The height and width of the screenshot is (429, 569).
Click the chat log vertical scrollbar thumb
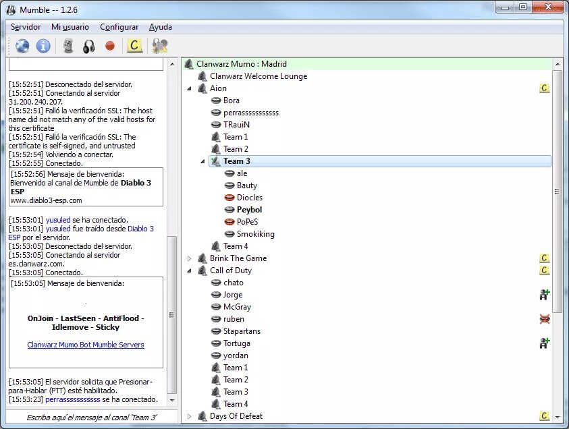(x=172, y=315)
